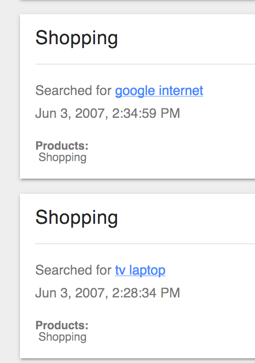Click "Searched for" text before tv laptop
The height and width of the screenshot is (363, 255).
(x=73, y=270)
